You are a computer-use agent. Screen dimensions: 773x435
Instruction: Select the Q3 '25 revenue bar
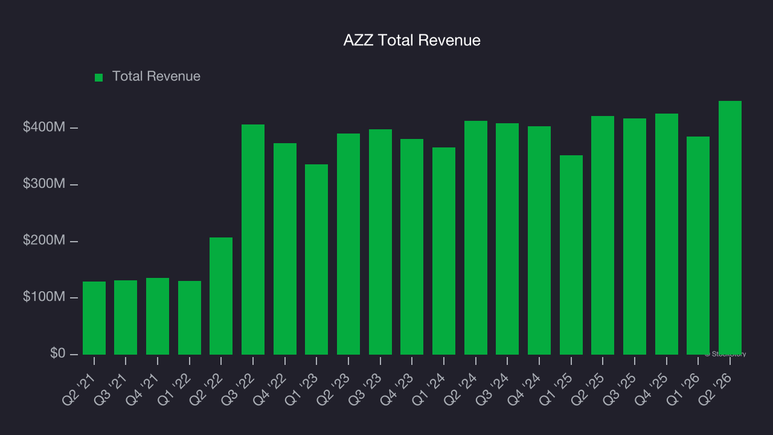coord(635,236)
